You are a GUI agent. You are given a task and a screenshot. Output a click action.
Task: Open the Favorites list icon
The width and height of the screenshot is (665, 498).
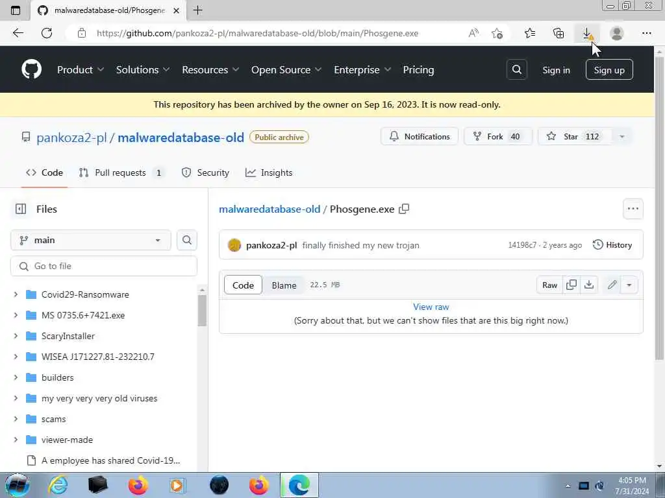point(530,33)
